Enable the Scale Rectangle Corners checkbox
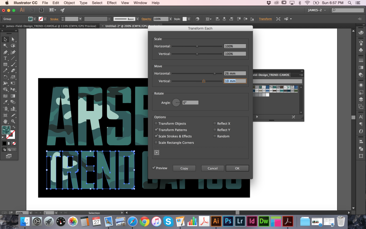This screenshot has width=366, height=229. (156, 142)
